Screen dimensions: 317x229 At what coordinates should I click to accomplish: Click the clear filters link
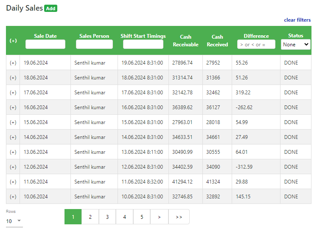297,20
